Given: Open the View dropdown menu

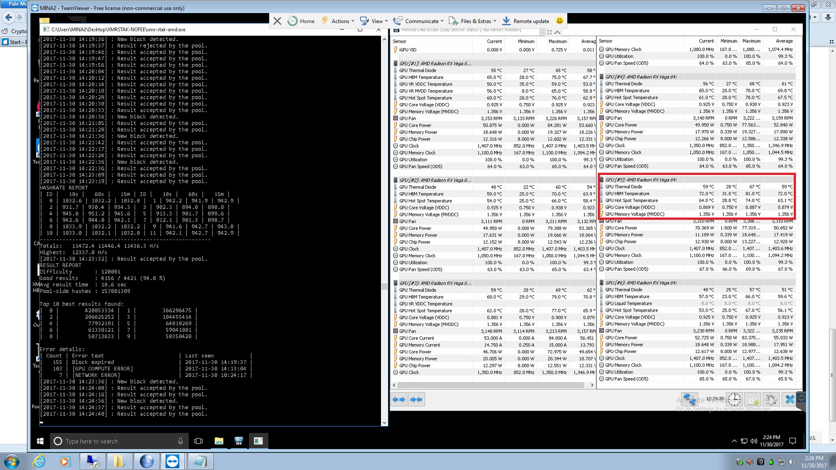Looking at the screenshot, I should tap(374, 21).
